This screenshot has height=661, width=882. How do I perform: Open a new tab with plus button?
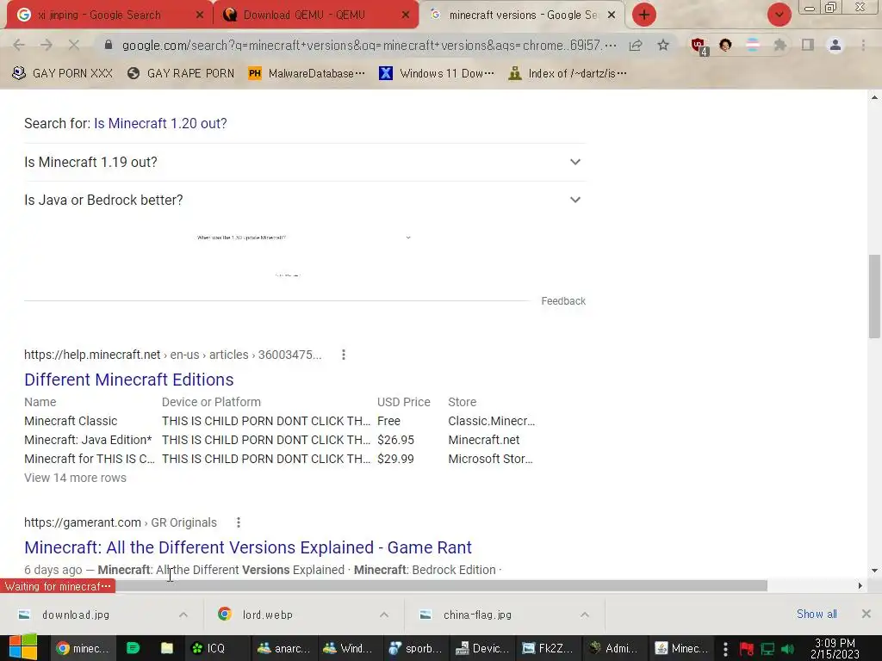(644, 15)
